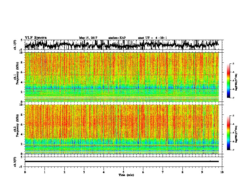This screenshot has width=250, height=193.
Task: Click the "VLF Spectra" plot title
Action: point(36,38)
